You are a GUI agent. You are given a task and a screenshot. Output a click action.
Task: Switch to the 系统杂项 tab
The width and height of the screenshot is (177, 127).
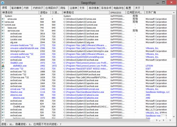coord(106,8)
